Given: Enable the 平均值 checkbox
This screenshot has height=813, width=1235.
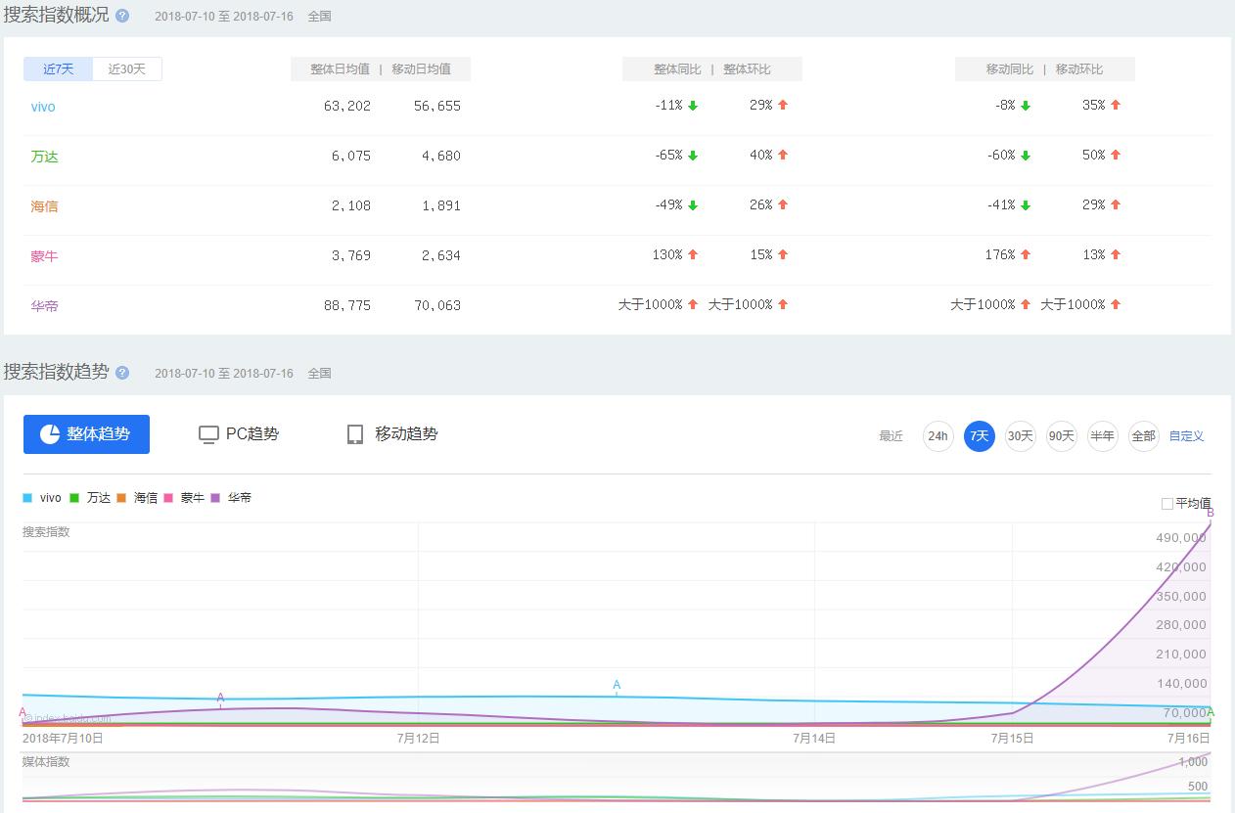Looking at the screenshot, I should (x=1167, y=502).
